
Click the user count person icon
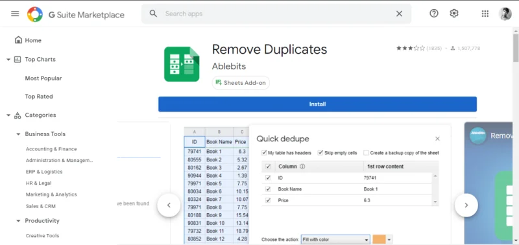click(x=452, y=48)
